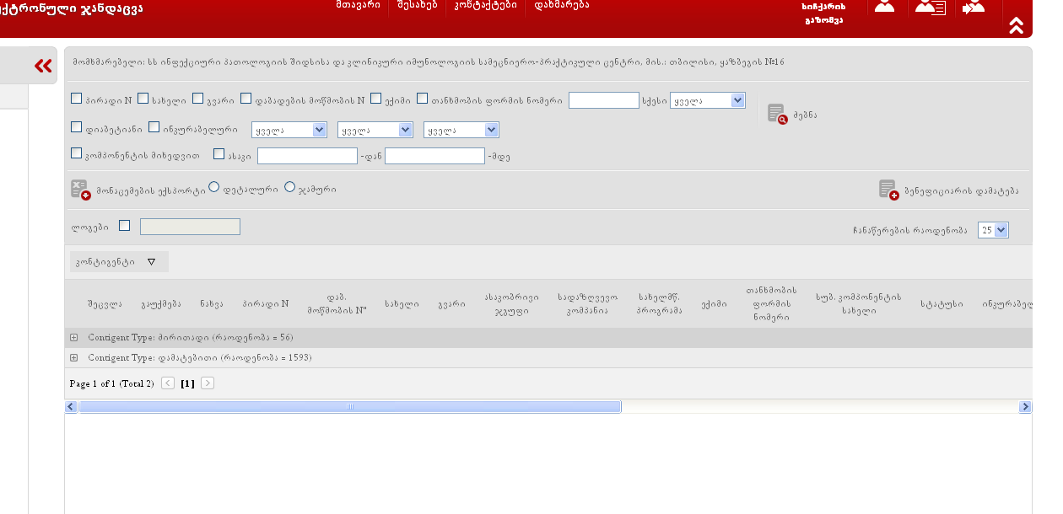
Task: Collapse header with double up chevron
Action: coord(1016,25)
